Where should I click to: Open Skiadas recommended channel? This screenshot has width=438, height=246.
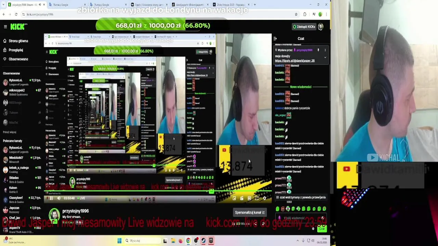click(x=22, y=180)
